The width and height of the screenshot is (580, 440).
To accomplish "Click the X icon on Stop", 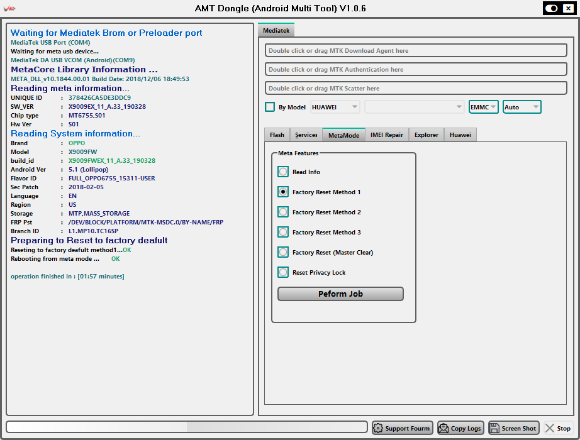I will coord(550,428).
